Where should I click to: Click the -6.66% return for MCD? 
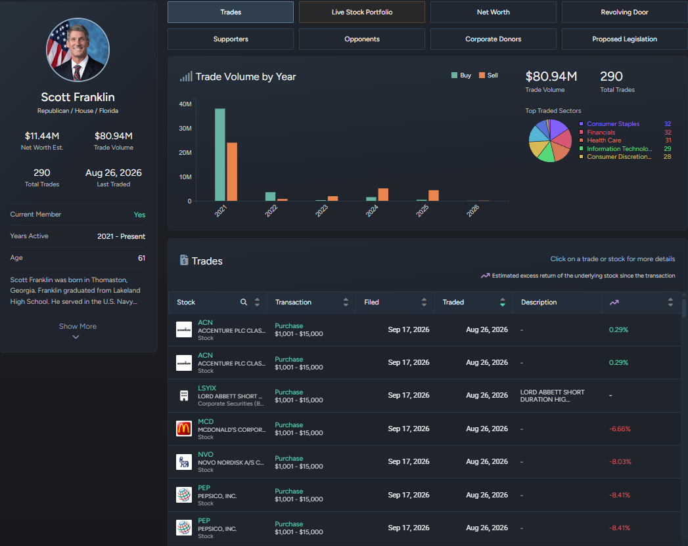click(620, 429)
